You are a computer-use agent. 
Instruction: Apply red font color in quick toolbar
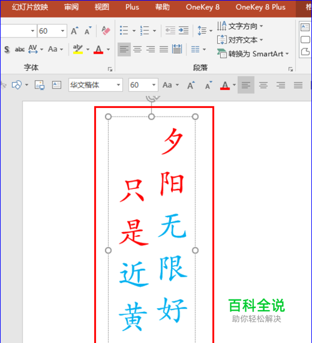(x=225, y=85)
